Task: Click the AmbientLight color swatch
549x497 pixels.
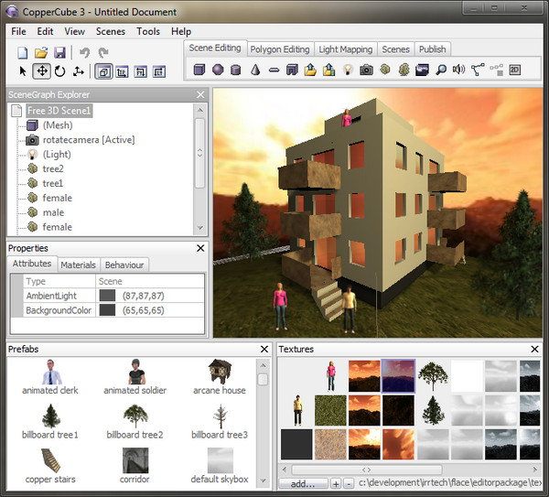Action: [x=107, y=297]
